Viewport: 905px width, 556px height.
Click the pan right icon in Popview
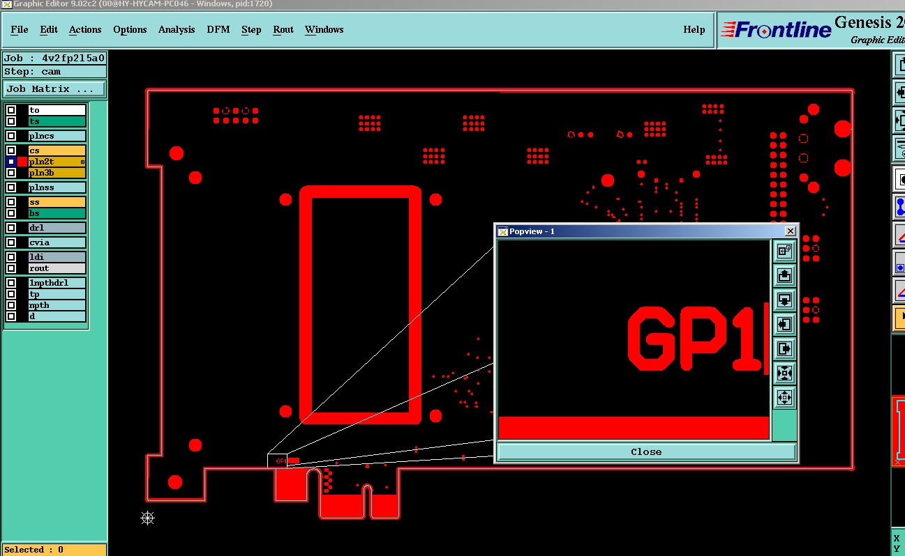tap(784, 348)
